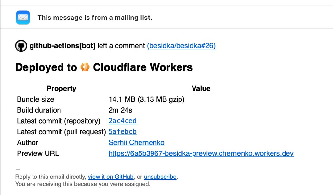Click the github-actions[bot] sender name

click(62, 46)
